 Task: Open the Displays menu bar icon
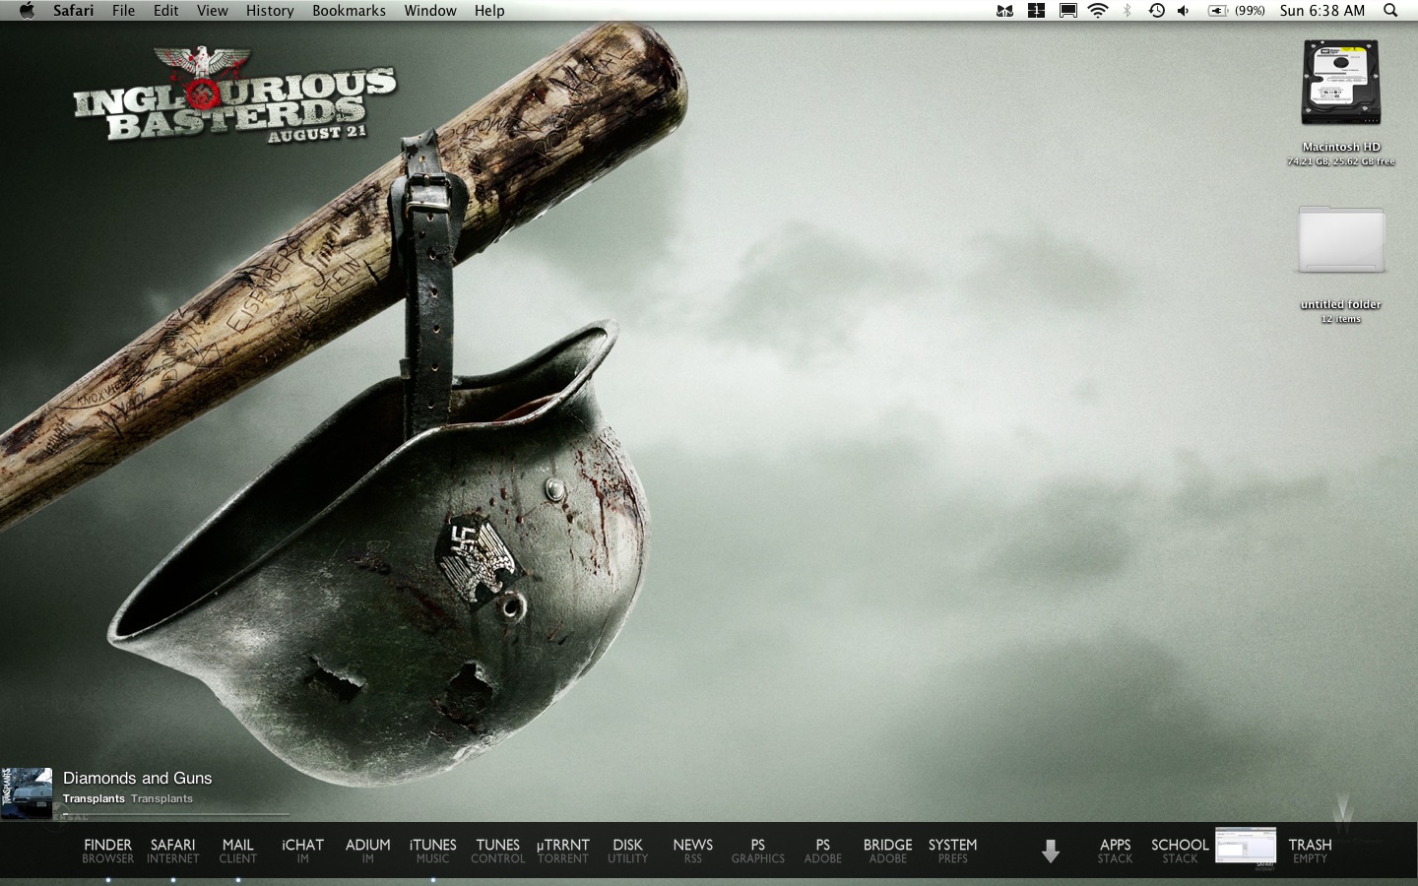[x=1067, y=11]
